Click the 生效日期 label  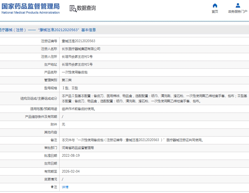[50, 163]
